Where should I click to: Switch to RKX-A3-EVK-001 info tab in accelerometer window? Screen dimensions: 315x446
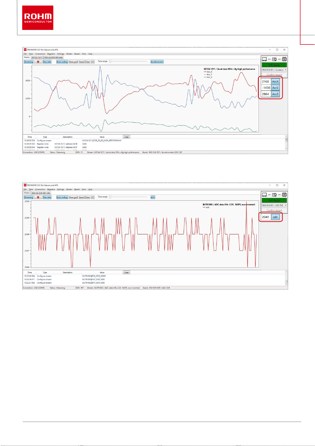[x=53, y=57]
